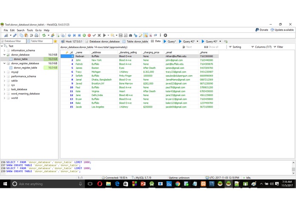
Task: Jump to last row icon
Action: point(79,35)
